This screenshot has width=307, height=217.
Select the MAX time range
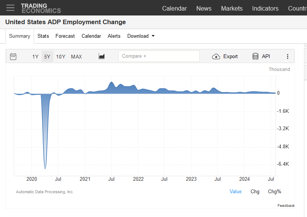(76, 57)
